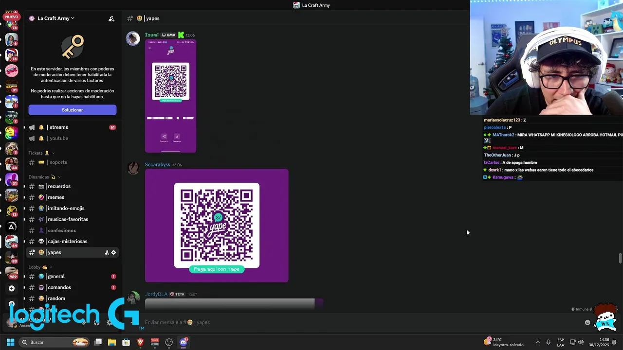Open the emoji picker in message bar
The width and height of the screenshot is (623, 350).
tap(587, 322)
